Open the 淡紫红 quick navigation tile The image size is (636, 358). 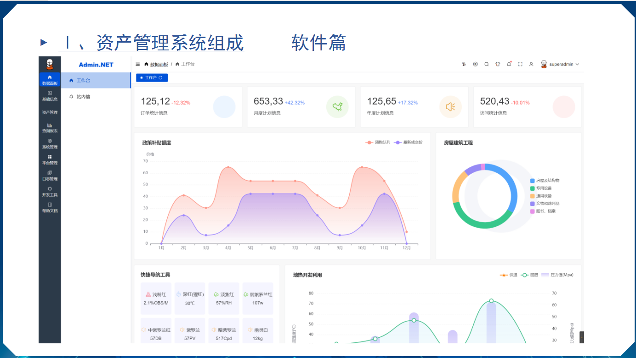[224, 298]
